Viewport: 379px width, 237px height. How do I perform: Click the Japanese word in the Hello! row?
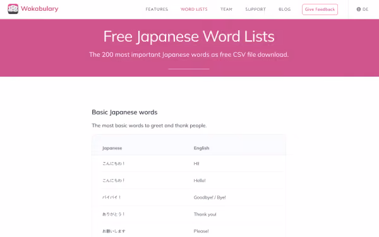(x=113, y=180)
